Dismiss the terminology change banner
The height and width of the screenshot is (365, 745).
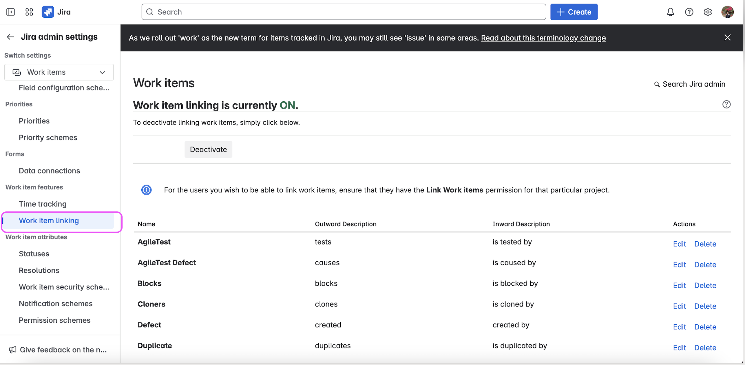point(727,37)
